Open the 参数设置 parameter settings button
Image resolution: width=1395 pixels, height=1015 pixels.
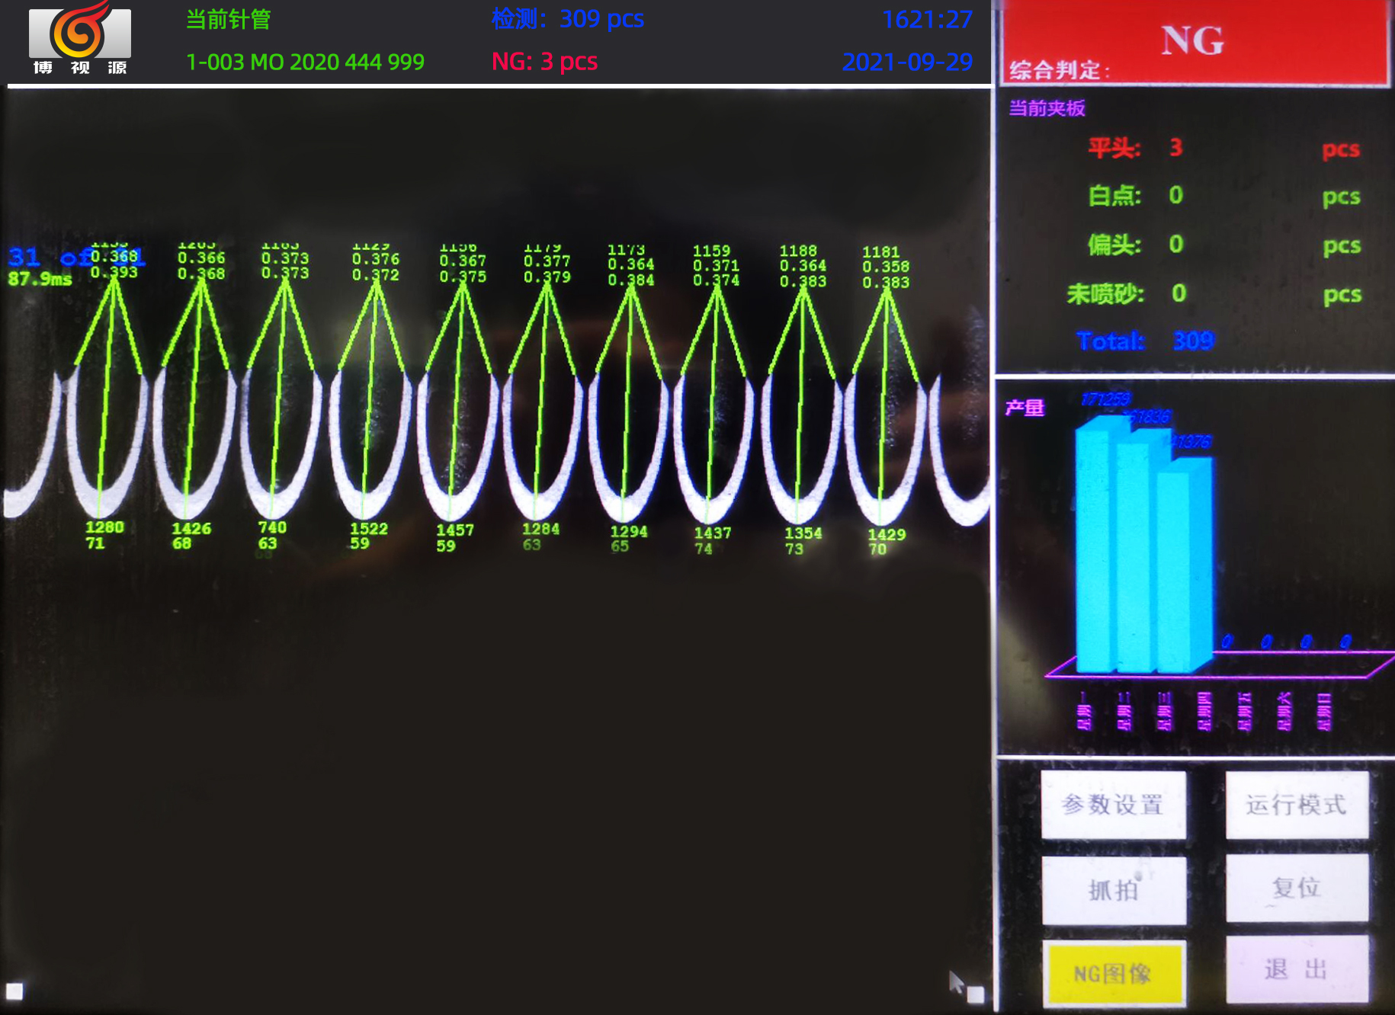click(1114, 805)
